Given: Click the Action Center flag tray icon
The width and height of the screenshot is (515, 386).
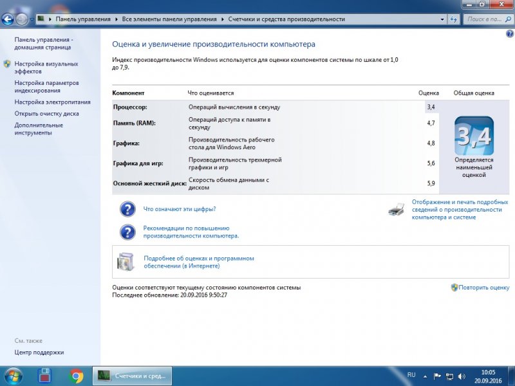Looking at the screenshot, I should (437, 376).
